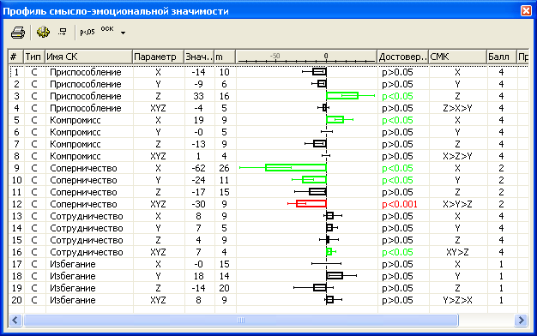Viewport: 537px width, 336px height.
Task: Click XYZ parameter in row 20
Action: [x=158, y=300]
